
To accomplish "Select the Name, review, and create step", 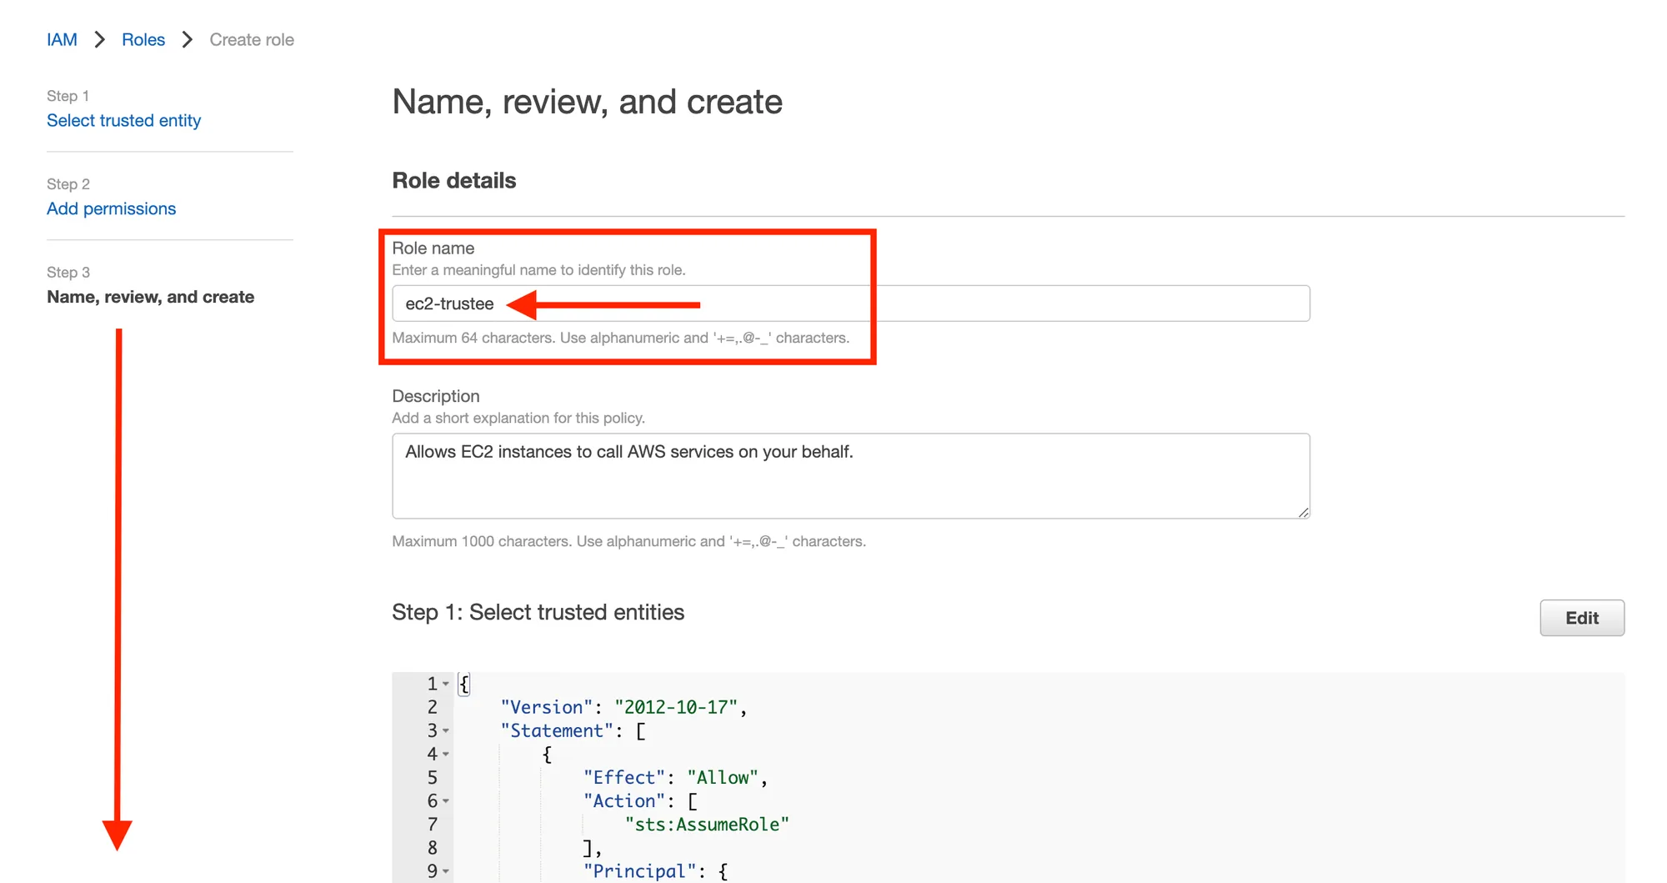I will coord(150,298).
